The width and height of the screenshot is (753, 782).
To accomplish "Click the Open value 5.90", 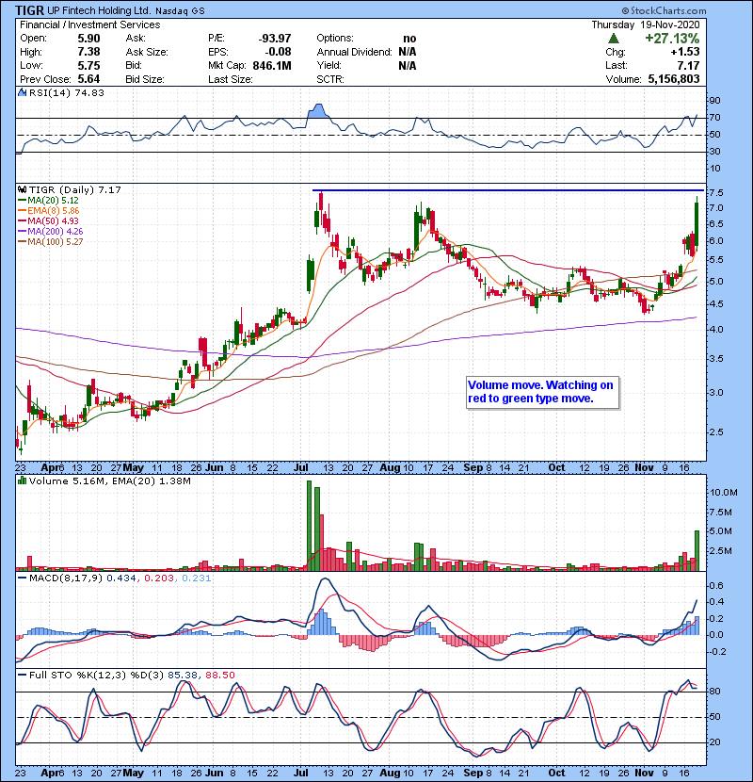I will [x=88, y=39].
